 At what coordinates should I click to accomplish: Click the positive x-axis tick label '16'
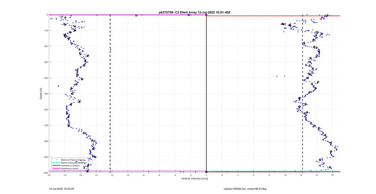point(332,175)
